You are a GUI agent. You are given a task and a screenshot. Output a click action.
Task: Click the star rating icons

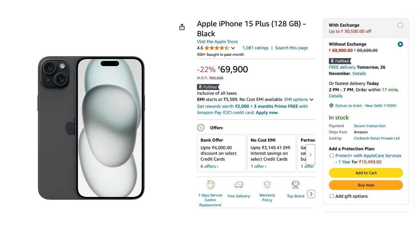click(x=217, y=48)
